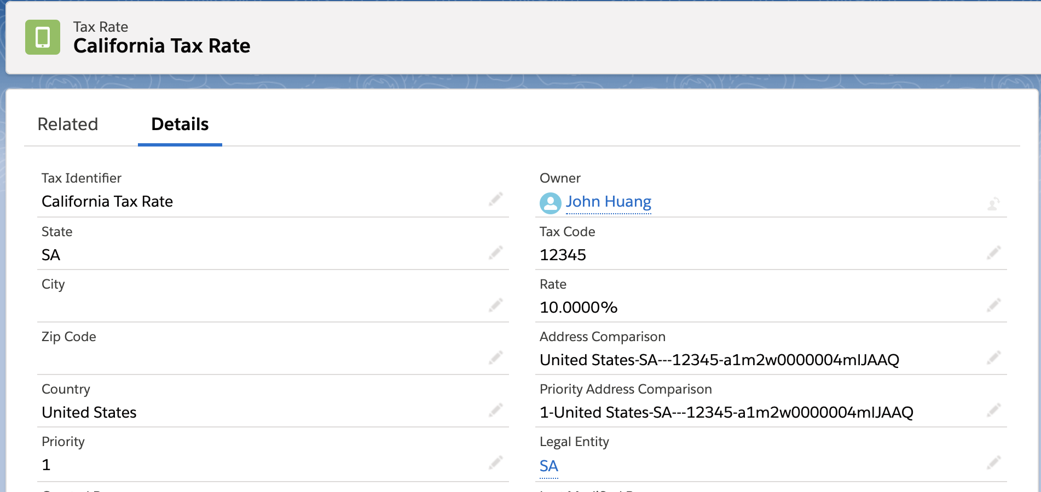Click the Priority field edit pencil
The width and height of the screenshot is (1041, 492).
pyautogui.click(x=496, y=463)
